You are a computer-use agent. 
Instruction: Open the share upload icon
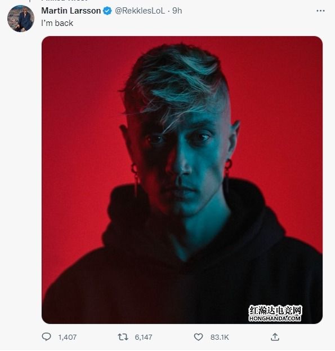(275, 337)
